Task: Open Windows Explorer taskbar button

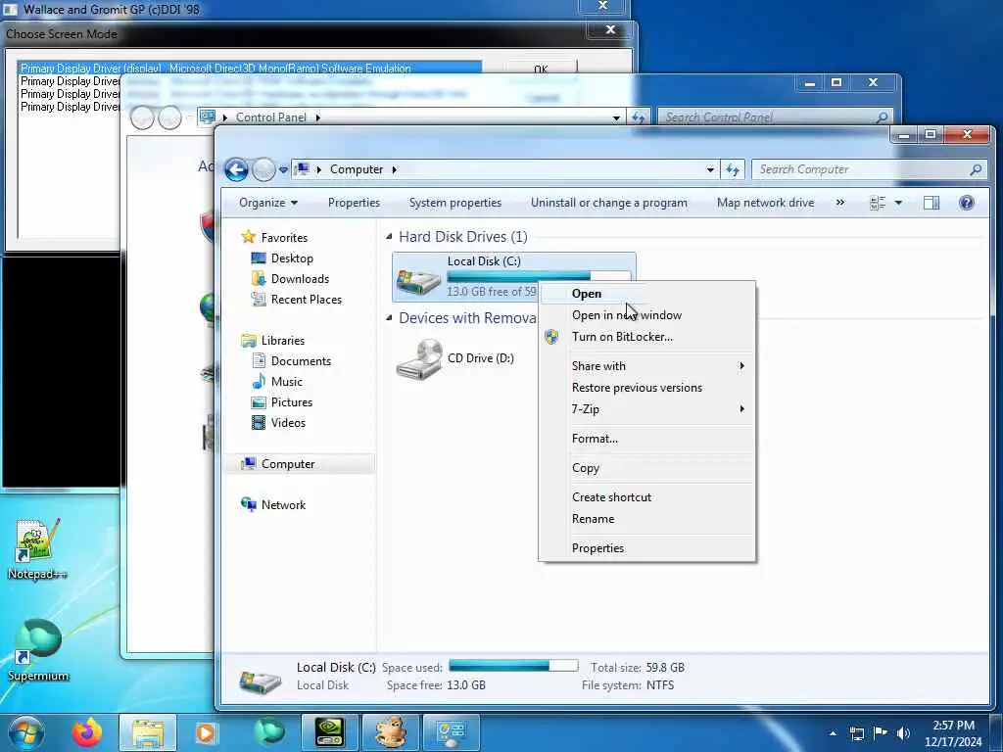Action: [x=148, y=732]
